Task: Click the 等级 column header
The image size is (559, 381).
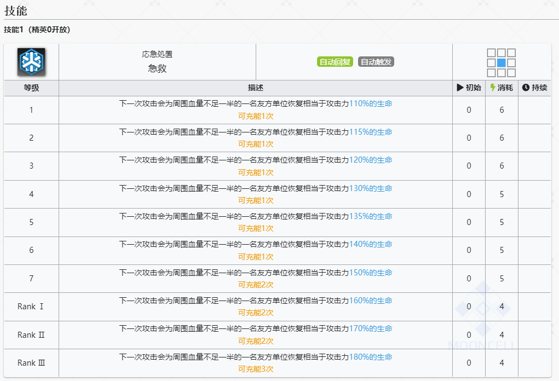Action: pos(31,88)
